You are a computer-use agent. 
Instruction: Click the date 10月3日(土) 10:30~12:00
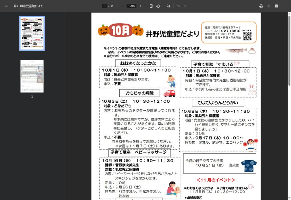136,101
